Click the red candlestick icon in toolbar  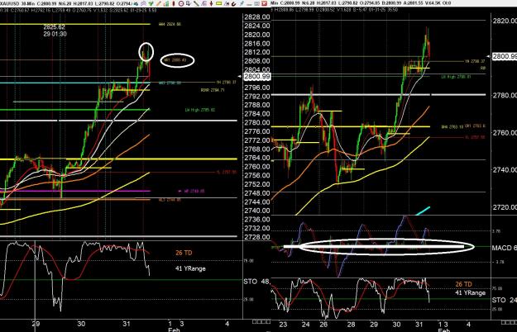(x=174, y=3)
